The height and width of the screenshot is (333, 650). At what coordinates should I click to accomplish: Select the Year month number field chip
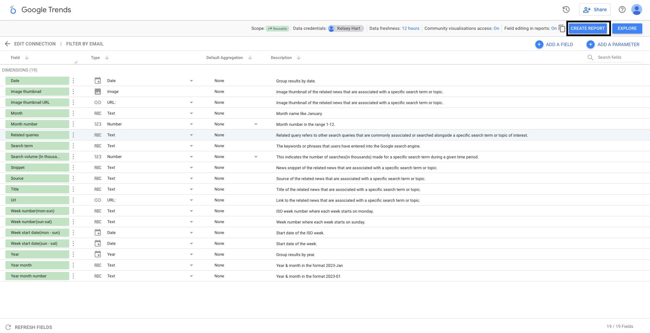click(37, 276)
